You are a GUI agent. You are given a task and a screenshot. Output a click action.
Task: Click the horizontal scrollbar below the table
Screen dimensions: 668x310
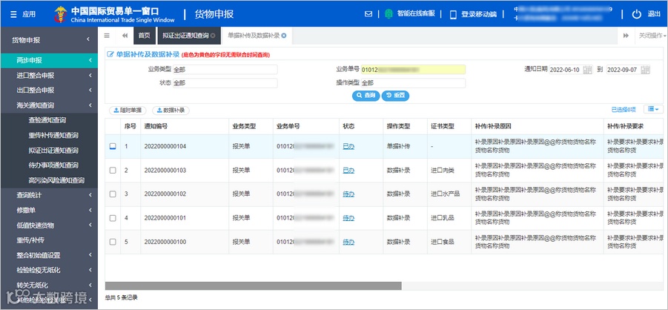pos(253,286)
